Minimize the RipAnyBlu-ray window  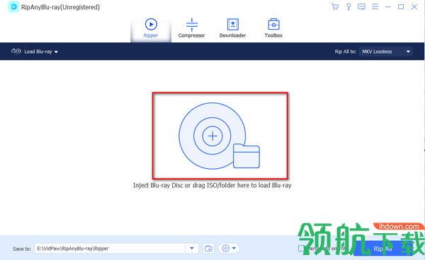tap(388, 7)
